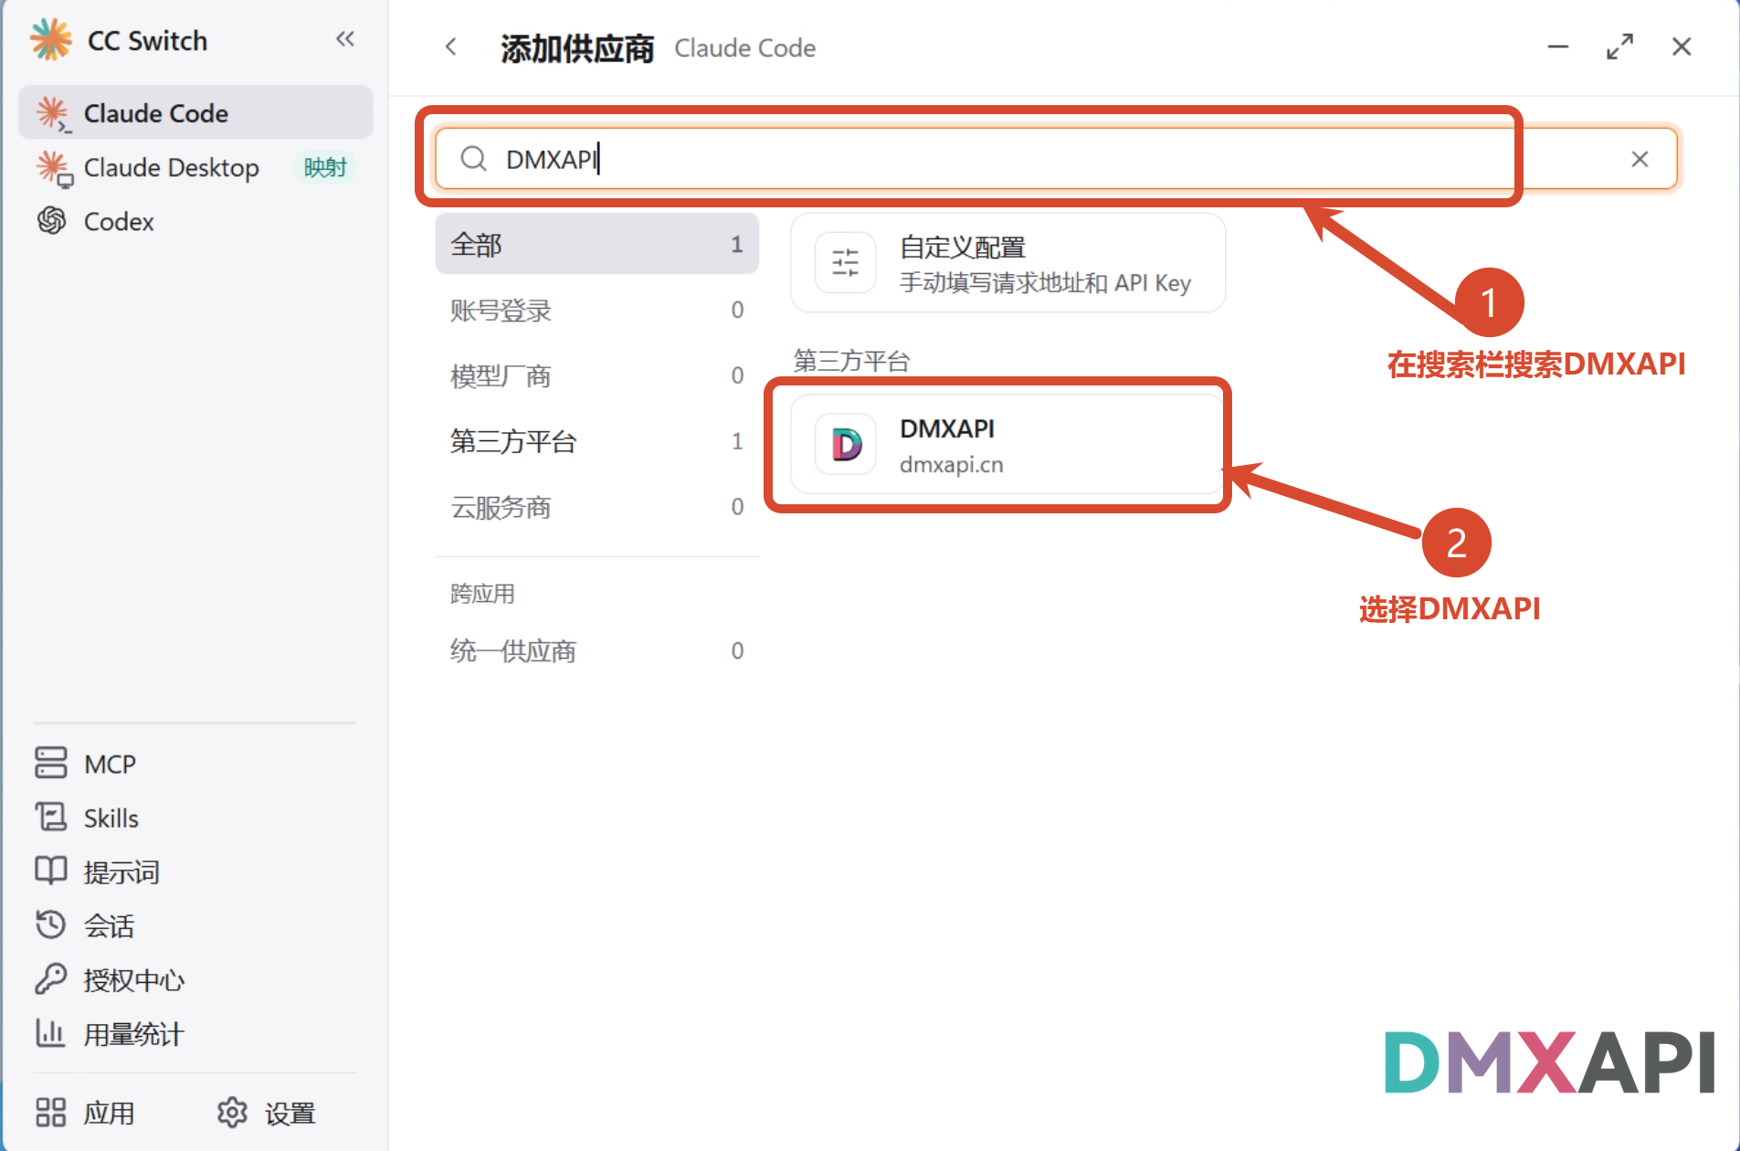Focus the provider search field containing DMXAPI
1740x1151 pixels.
tap(1056, 159)
